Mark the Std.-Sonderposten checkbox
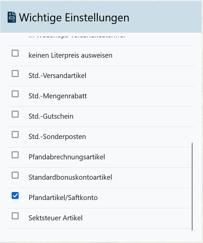 [15, 134]
